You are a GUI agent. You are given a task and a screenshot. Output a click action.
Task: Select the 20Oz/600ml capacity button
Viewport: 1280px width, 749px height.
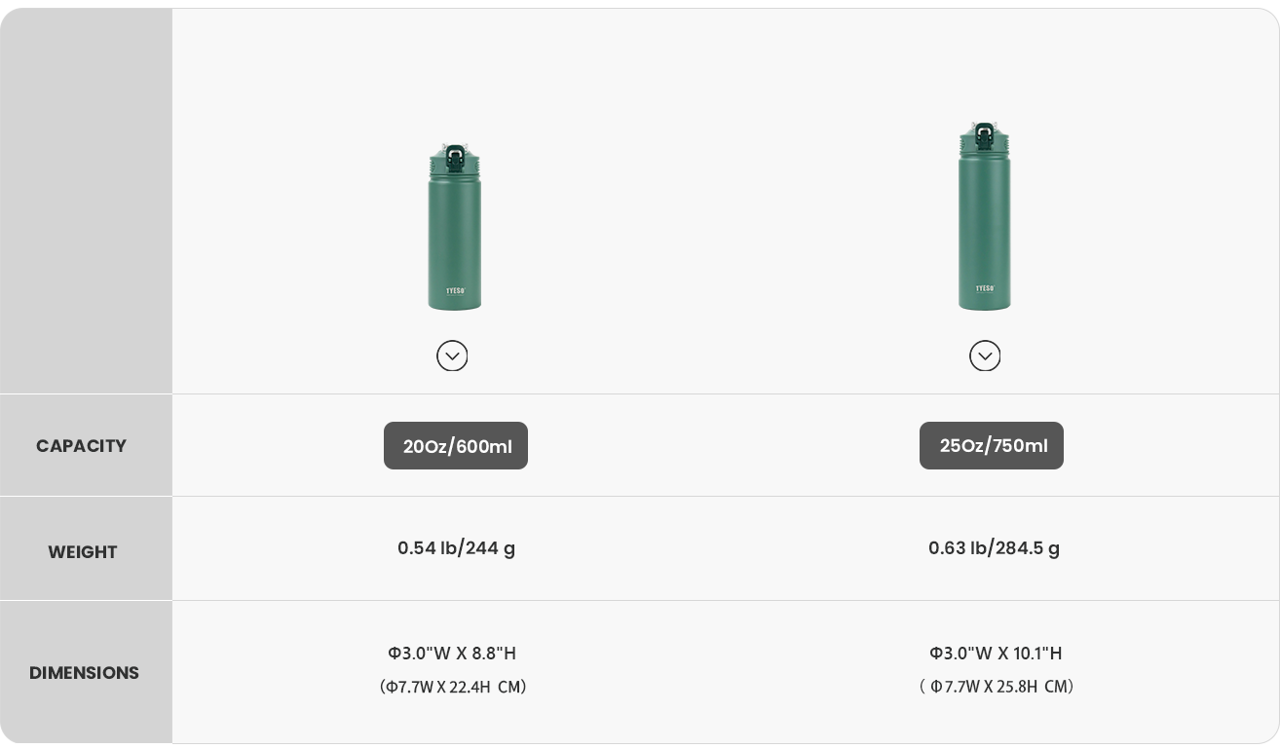[x=456, y=446]
